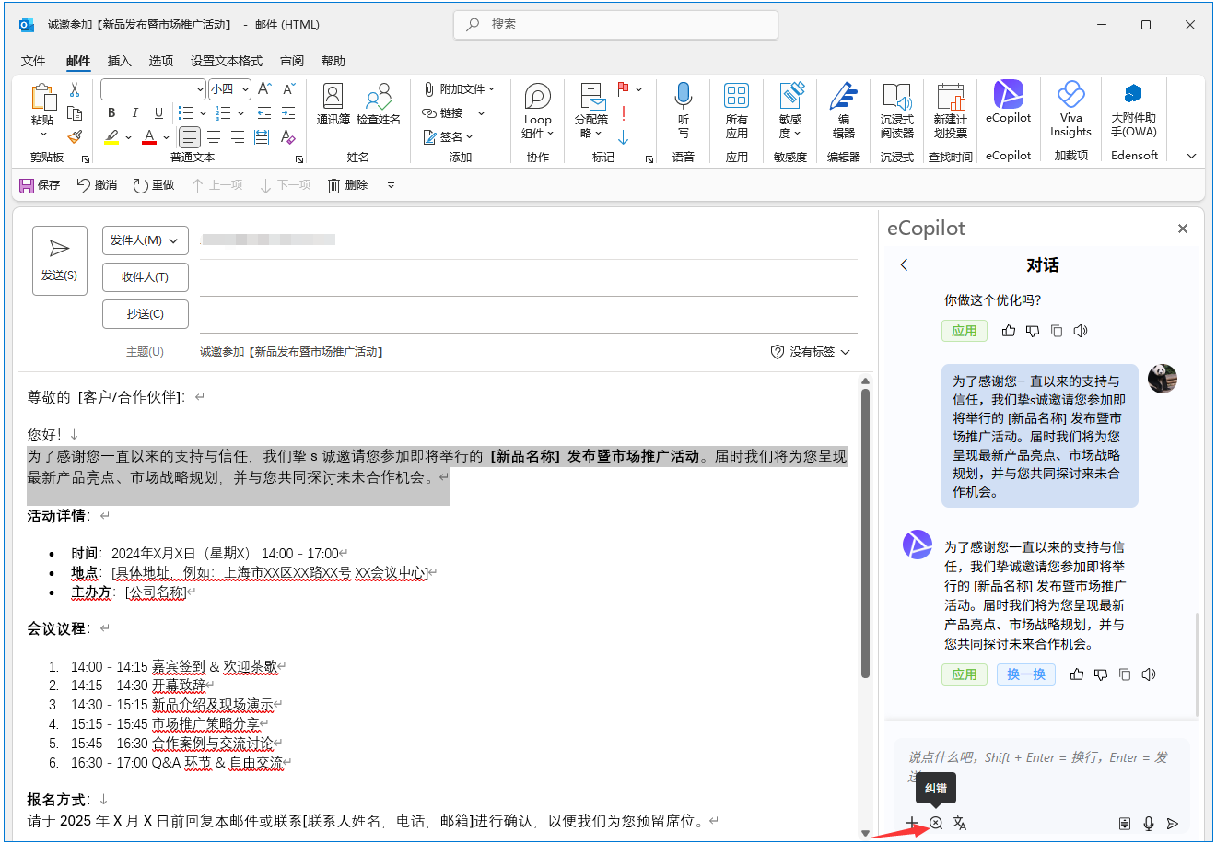The image size is (1216, 844).
Task: Click the Send button
Action: (60, 261)
